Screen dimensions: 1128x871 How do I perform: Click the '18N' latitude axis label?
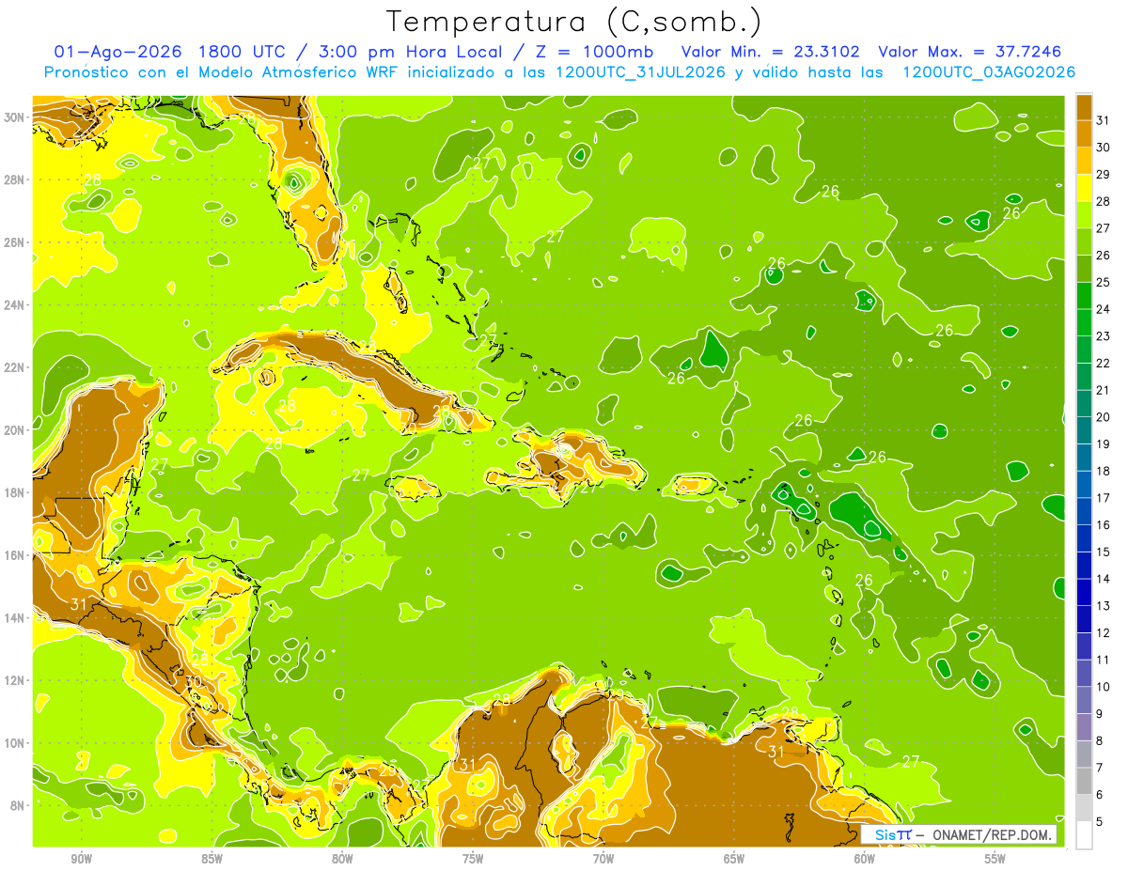pyautogui.click(x=14, y=492)
